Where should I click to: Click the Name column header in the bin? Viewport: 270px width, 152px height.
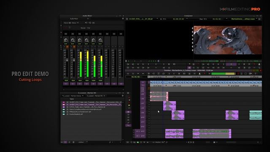[x=72, y=99]
